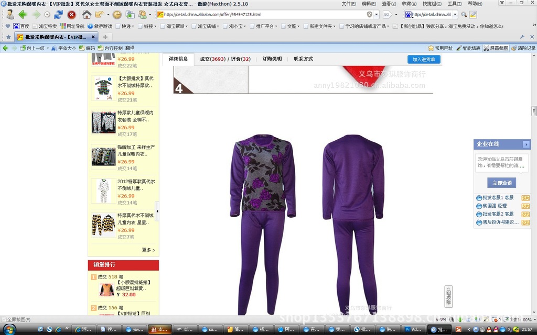Image resolution: width=537 pixels, height=335 pixels.
Task: Expand the 快递 bookmarks folder
Action: [124, 26]
